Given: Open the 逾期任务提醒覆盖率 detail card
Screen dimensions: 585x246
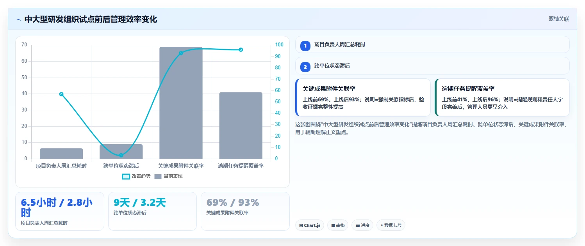Looking at the screenshot, I should click(x=502, y=97).
